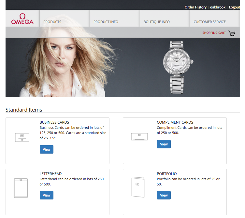Open the Products menu

tap(52, 22)
